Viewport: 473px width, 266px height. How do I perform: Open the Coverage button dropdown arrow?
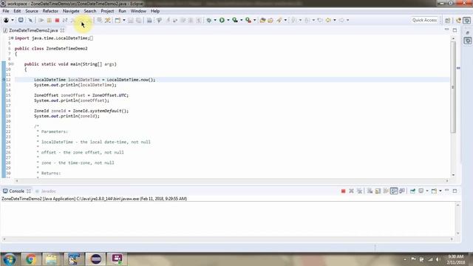pyautogui.click(x=242, y=20)
